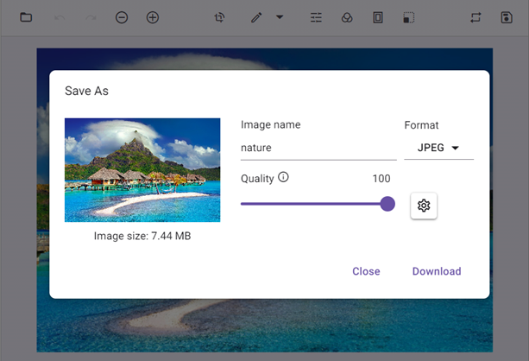Click the redo arrow icon

(x=91, y=17)
